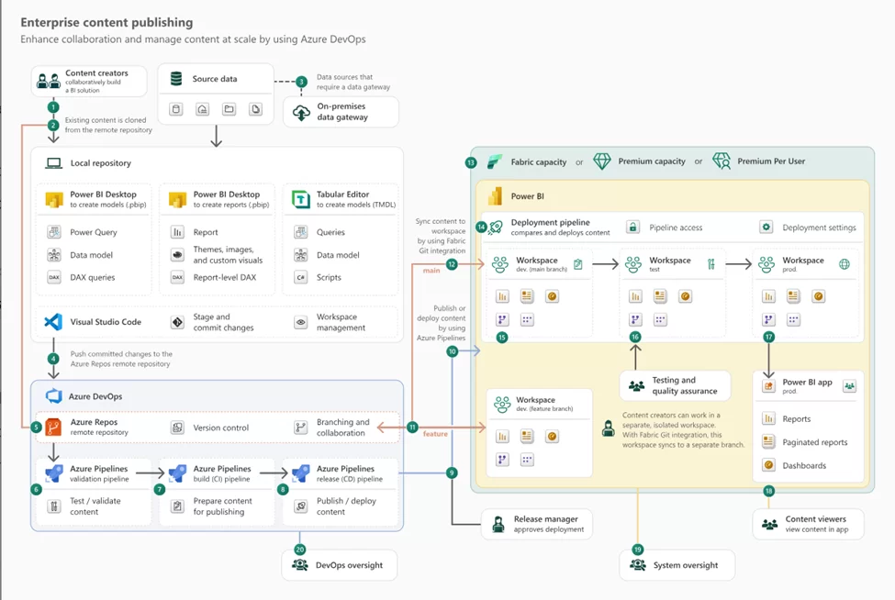Screen dimensions: 895x600
Task: Click the Content creators people icon
Action: [48, 81]
